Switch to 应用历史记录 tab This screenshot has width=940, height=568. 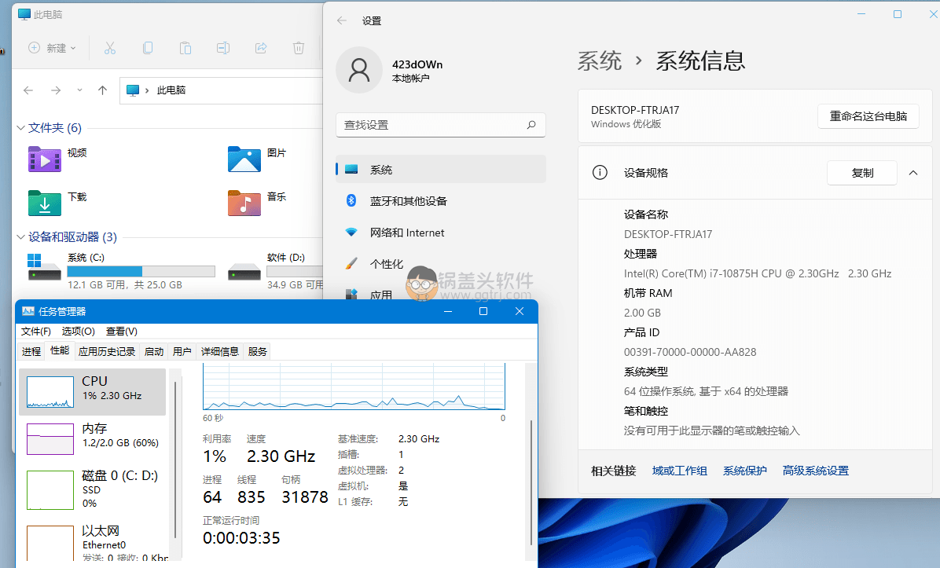click(107, 351)
